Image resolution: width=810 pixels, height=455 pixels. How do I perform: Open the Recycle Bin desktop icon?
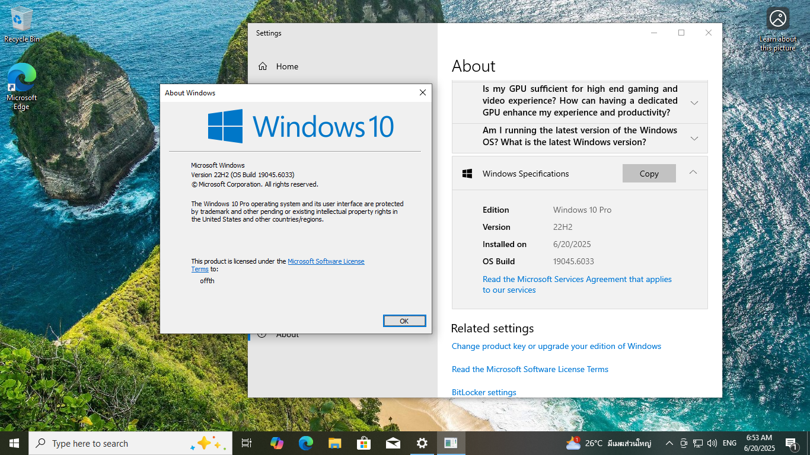coord(22,25)
